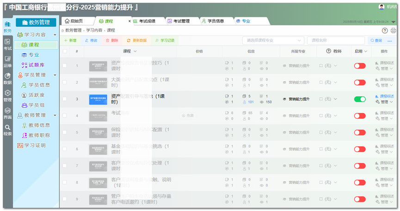Click the 101 student count in row 3
The width and height of the screenshot is (400, 211).
click(x=249, y=102)
